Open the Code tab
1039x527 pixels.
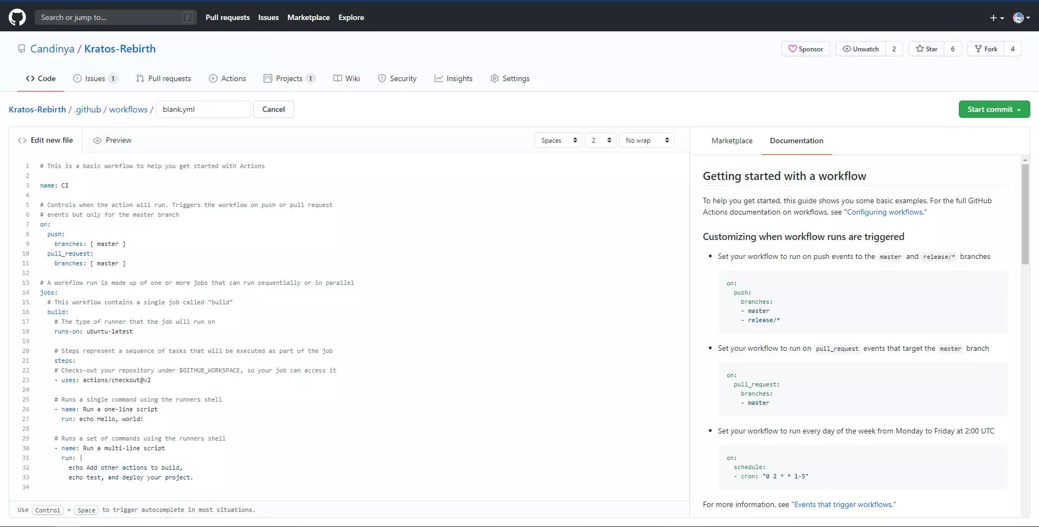(41, 78)
